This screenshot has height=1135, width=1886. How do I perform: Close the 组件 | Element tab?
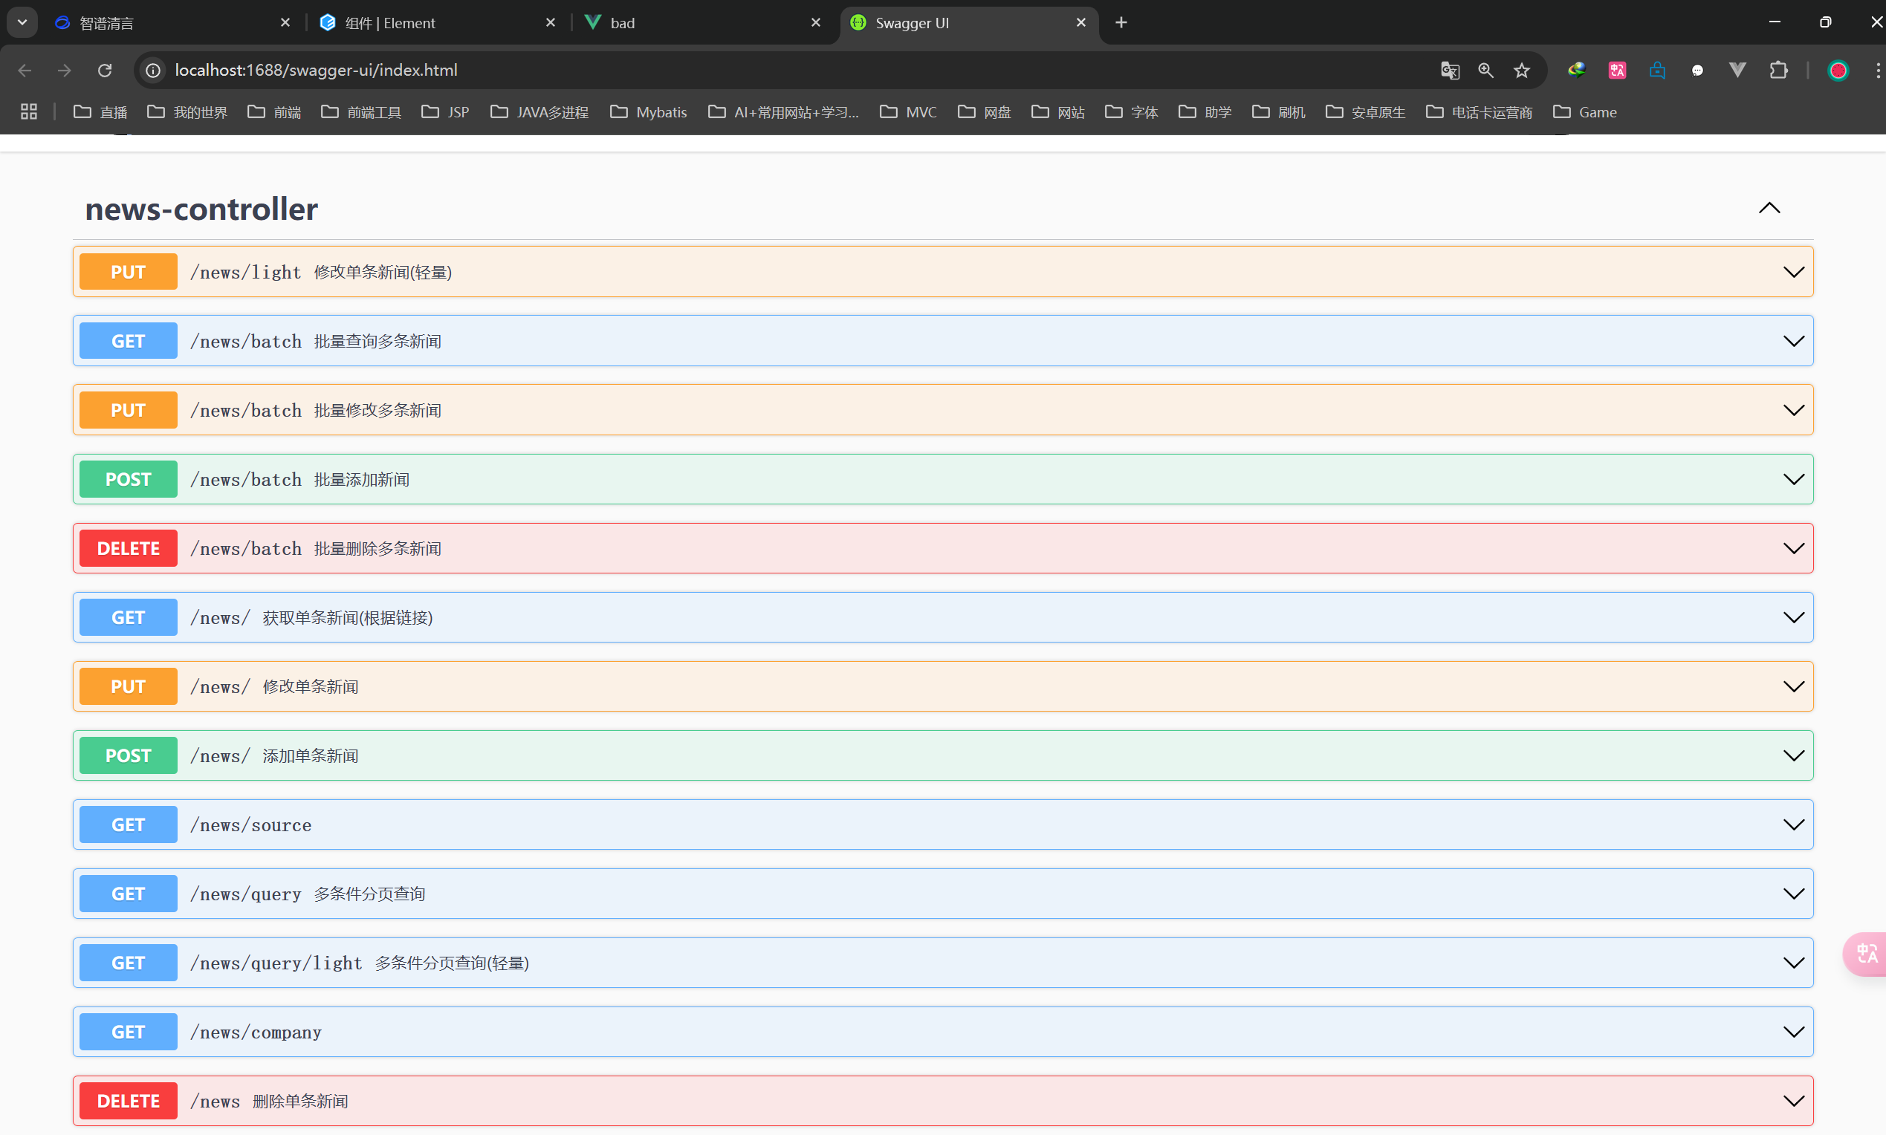550,23
